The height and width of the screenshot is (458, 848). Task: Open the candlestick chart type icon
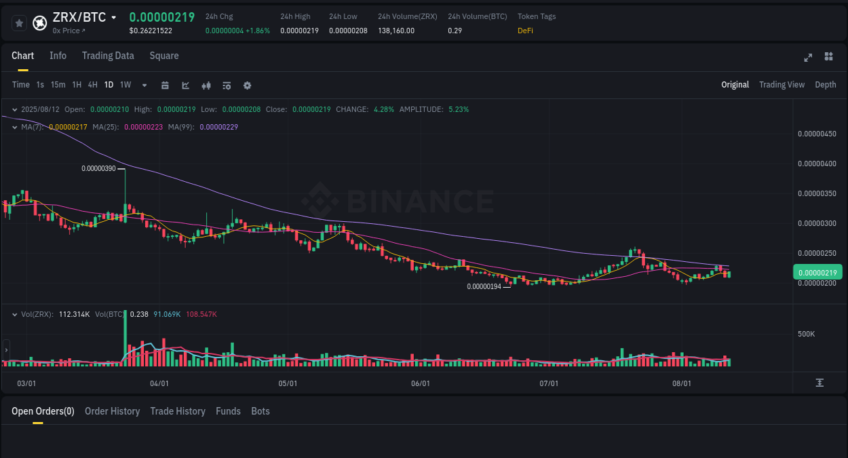coord(206,85)
